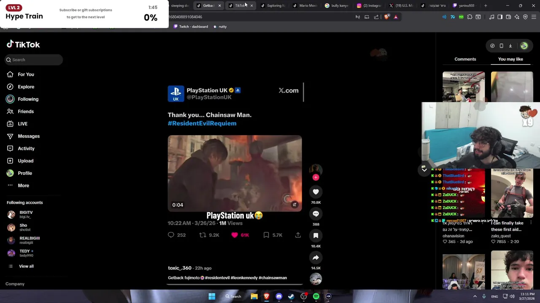This screenshot has height=303, width=540.
Task: Open toxic_.360 creator profile
Action: tap(180, 268)
